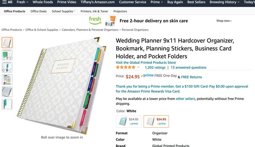The image size is (255, 147).
Task: Select the first white planner thumbnail
Action: [x=7, y=43]
